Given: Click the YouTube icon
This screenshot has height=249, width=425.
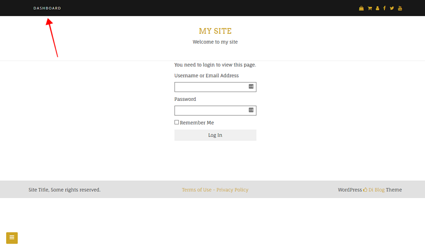Looking at the screenshot, I should (x=400, y=8).
